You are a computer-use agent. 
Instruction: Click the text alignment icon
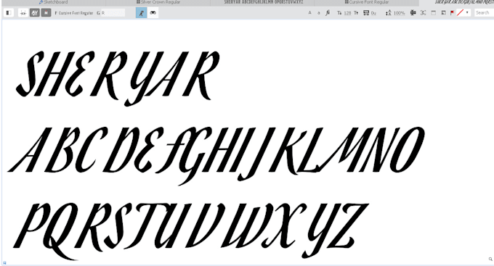(413, 13)
